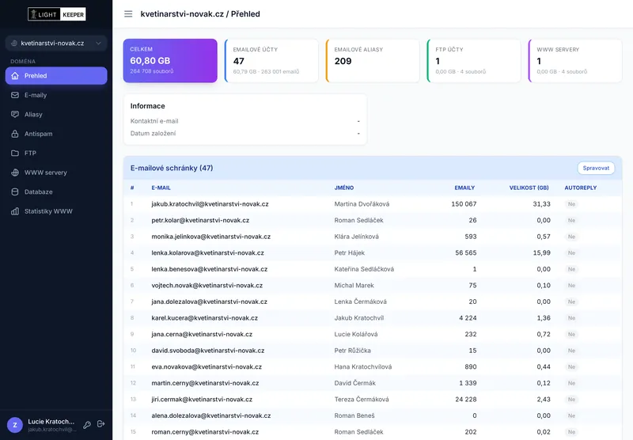633x440 pixels.
Task: Select lenka.benesova@kvetinarstvi-novak.cz email
Action: [209, 269]
